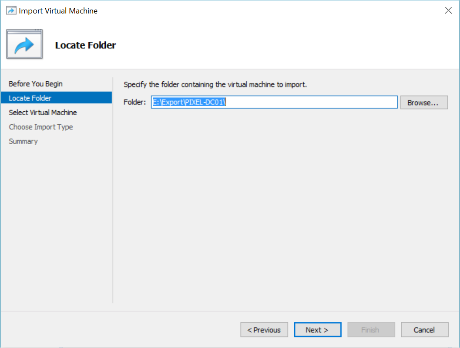460x348 pixels.
Task: Click the greyed Choose Import Type step
Action: 41,127
